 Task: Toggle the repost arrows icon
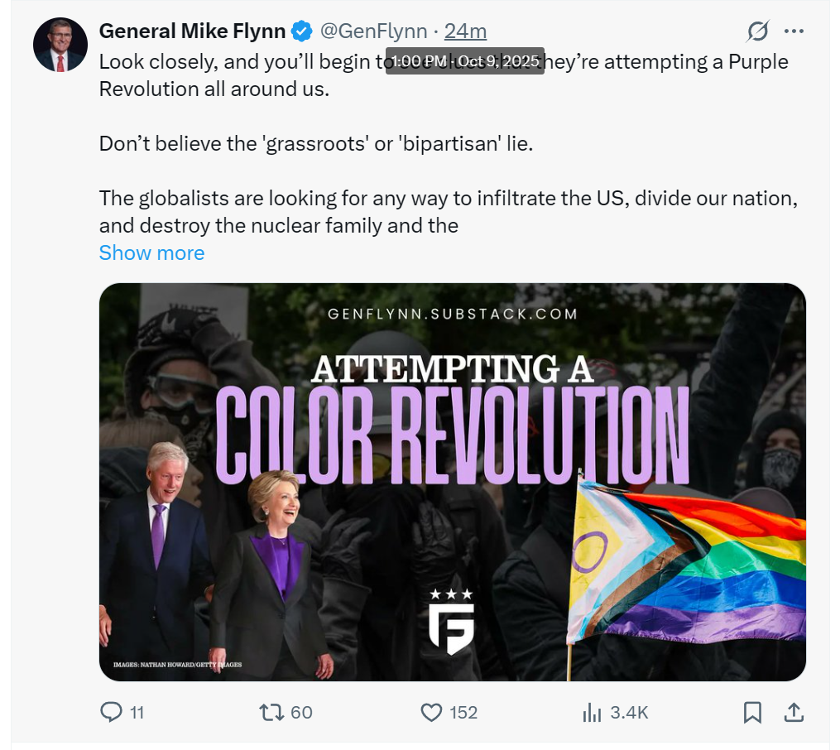point(271,712)
